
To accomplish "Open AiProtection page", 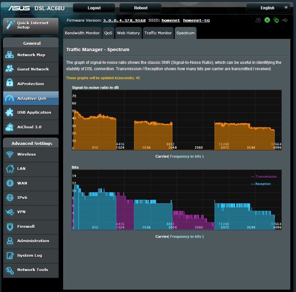I will pos(31,84).
